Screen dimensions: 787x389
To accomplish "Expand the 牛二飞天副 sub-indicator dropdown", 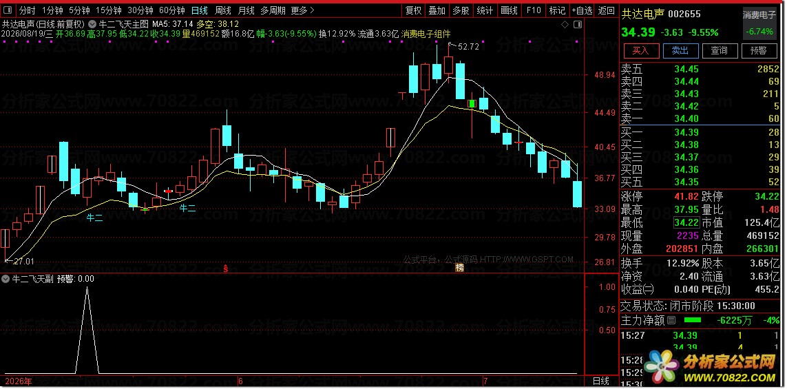I will click(6, 279).
